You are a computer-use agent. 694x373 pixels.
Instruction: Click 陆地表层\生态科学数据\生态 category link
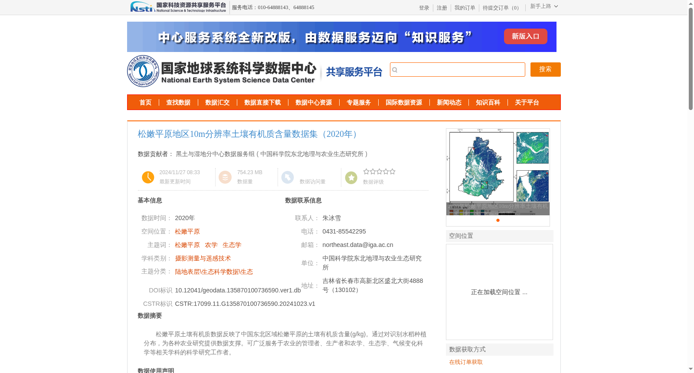coord(214,272)
